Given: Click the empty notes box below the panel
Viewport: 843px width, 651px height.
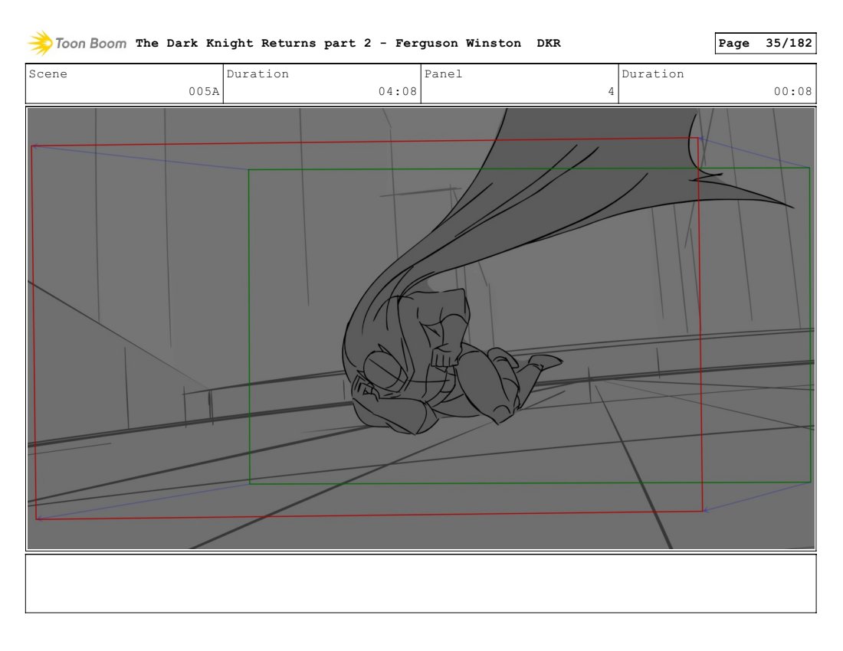Looking at the screenshot, I should click(x=421, y=584).
